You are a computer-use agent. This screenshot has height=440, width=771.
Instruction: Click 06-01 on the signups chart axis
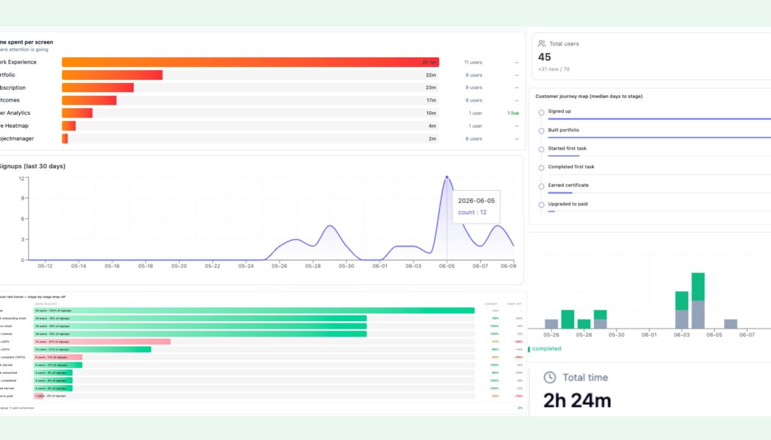tap(380, 266)
